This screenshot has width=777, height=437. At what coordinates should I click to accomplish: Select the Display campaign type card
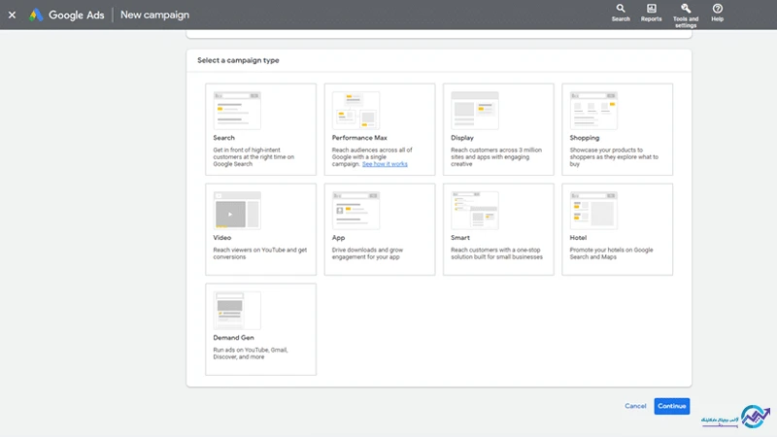497,129
